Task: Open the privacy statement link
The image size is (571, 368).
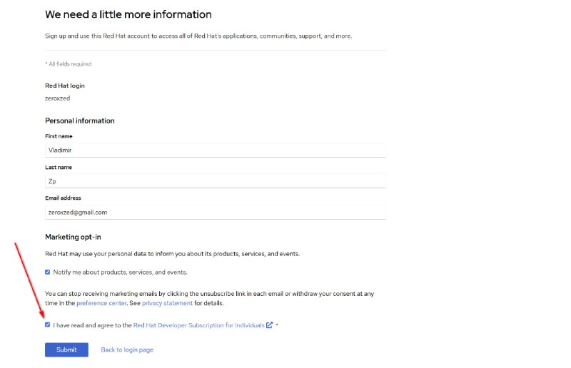Action: [x=167, y=303]
